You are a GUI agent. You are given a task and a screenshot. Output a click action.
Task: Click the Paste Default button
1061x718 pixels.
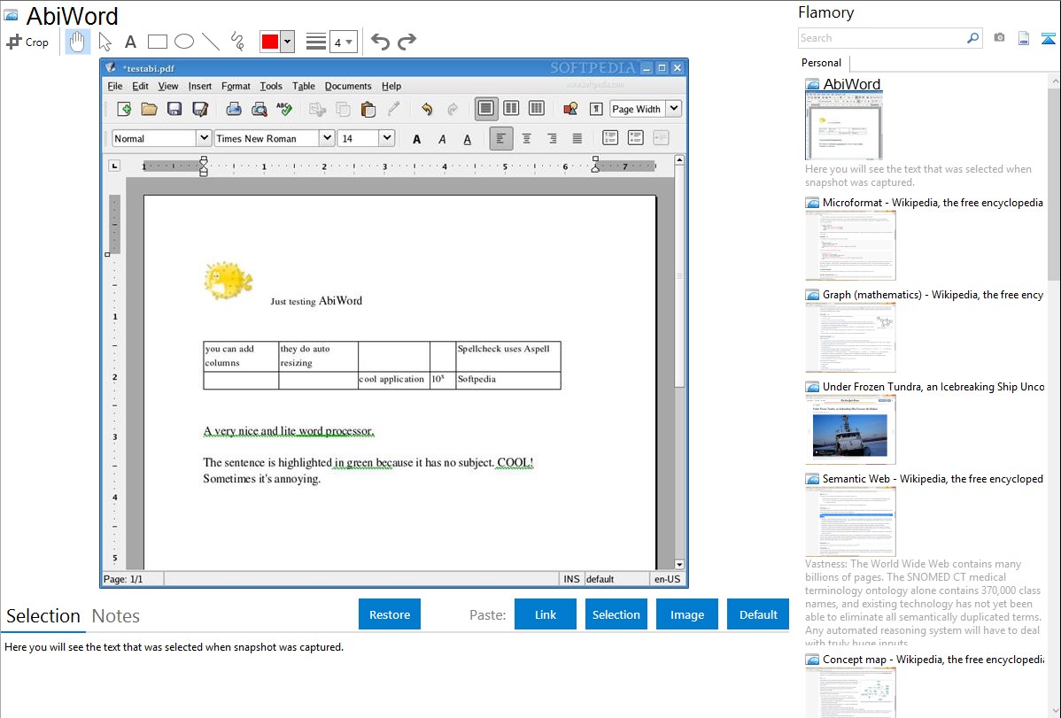click(x=758, y=614)
